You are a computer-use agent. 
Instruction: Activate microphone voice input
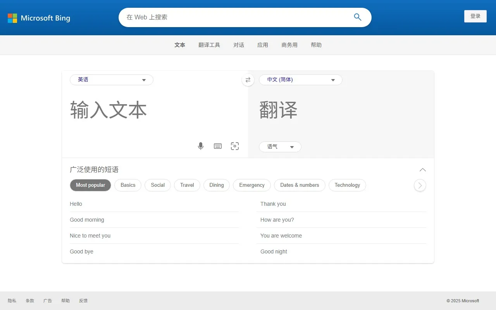201,146
